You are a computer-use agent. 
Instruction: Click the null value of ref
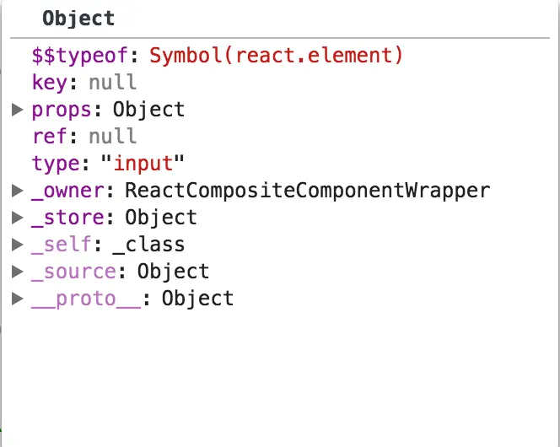click(x=112, y=136)
